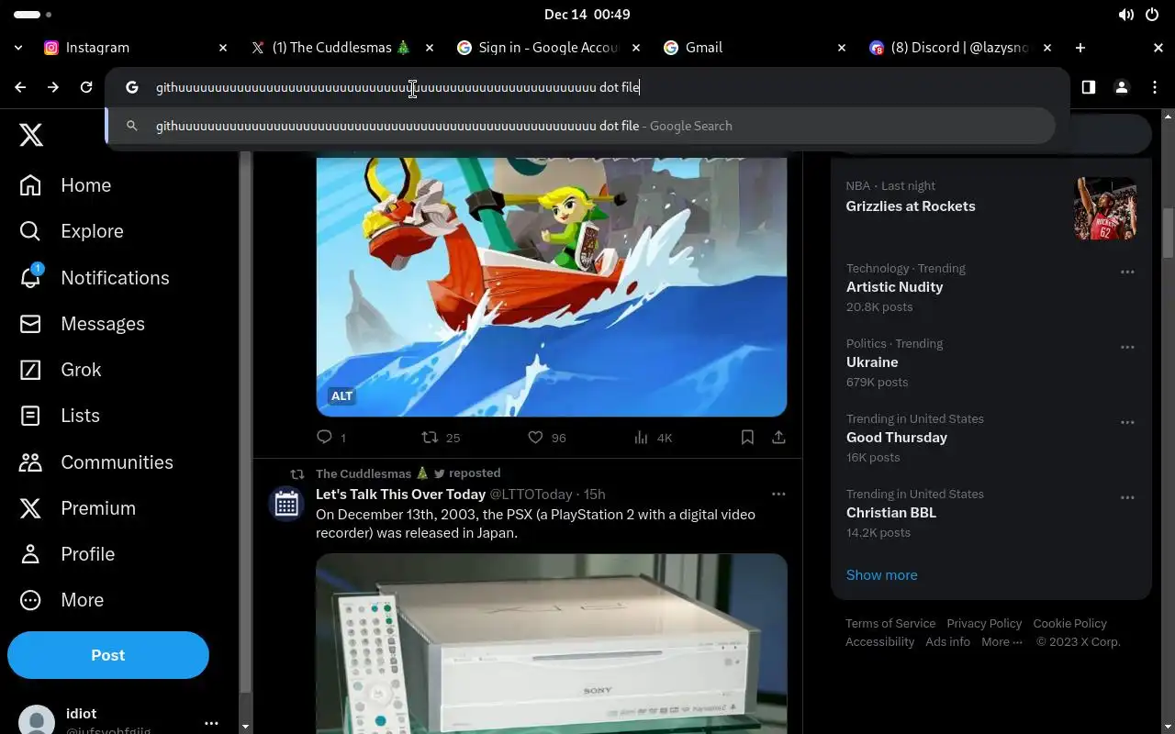This screenshot has height=734, width=1175.
Task: Open Communities in sidebar
Action: 96,462
